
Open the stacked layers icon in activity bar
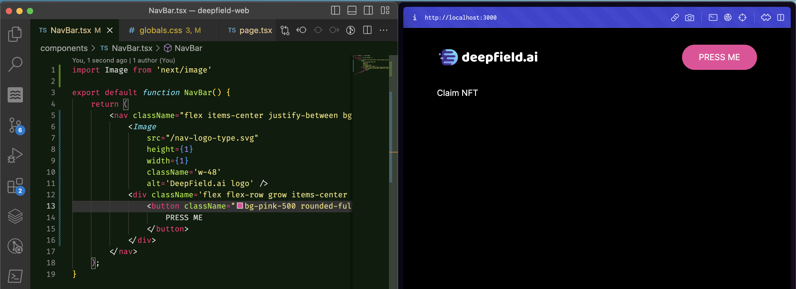[x=15, y=216]
